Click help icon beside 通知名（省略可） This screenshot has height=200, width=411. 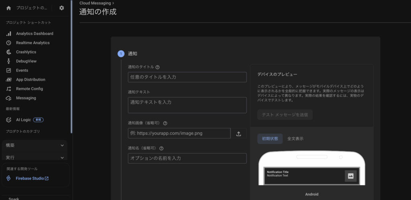click(x=161, y=148)
